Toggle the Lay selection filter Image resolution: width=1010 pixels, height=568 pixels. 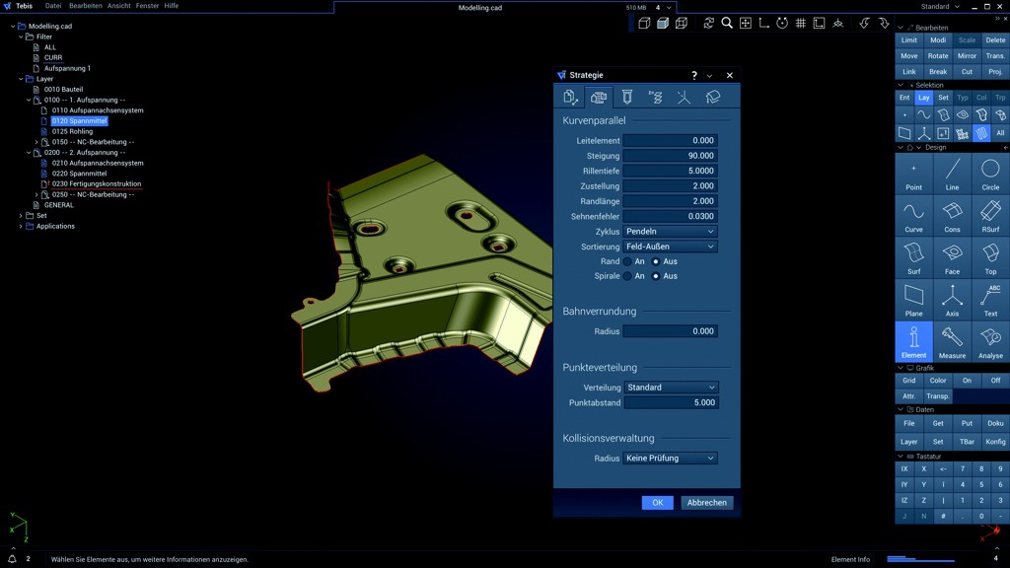pos(923,98)
